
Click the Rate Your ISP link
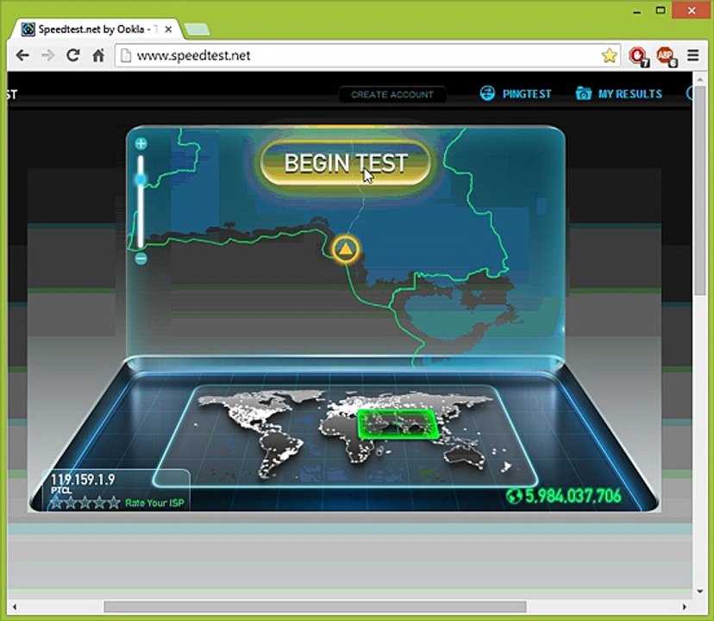[154, 503]
